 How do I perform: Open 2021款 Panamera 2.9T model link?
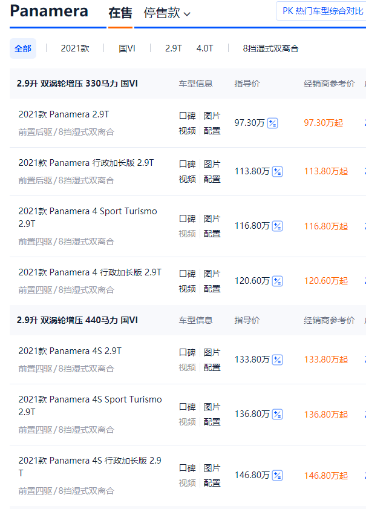pyautogui.click(x=64, y=114)
